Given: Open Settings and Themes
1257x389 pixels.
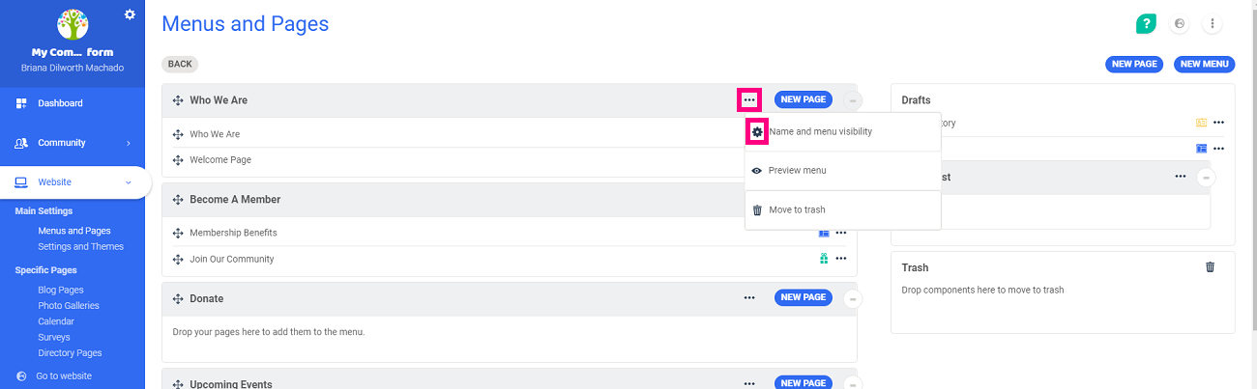Looking at the screenshot, I should point(81,246).
